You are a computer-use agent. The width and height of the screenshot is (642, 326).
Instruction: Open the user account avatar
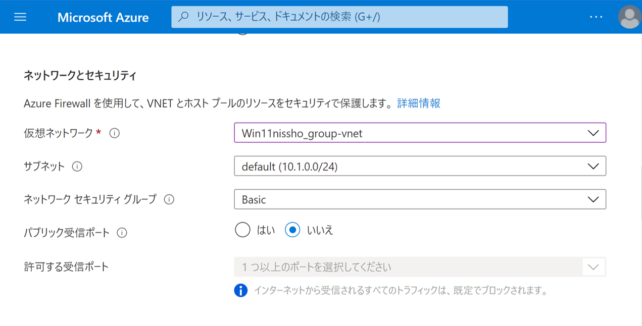629,17
